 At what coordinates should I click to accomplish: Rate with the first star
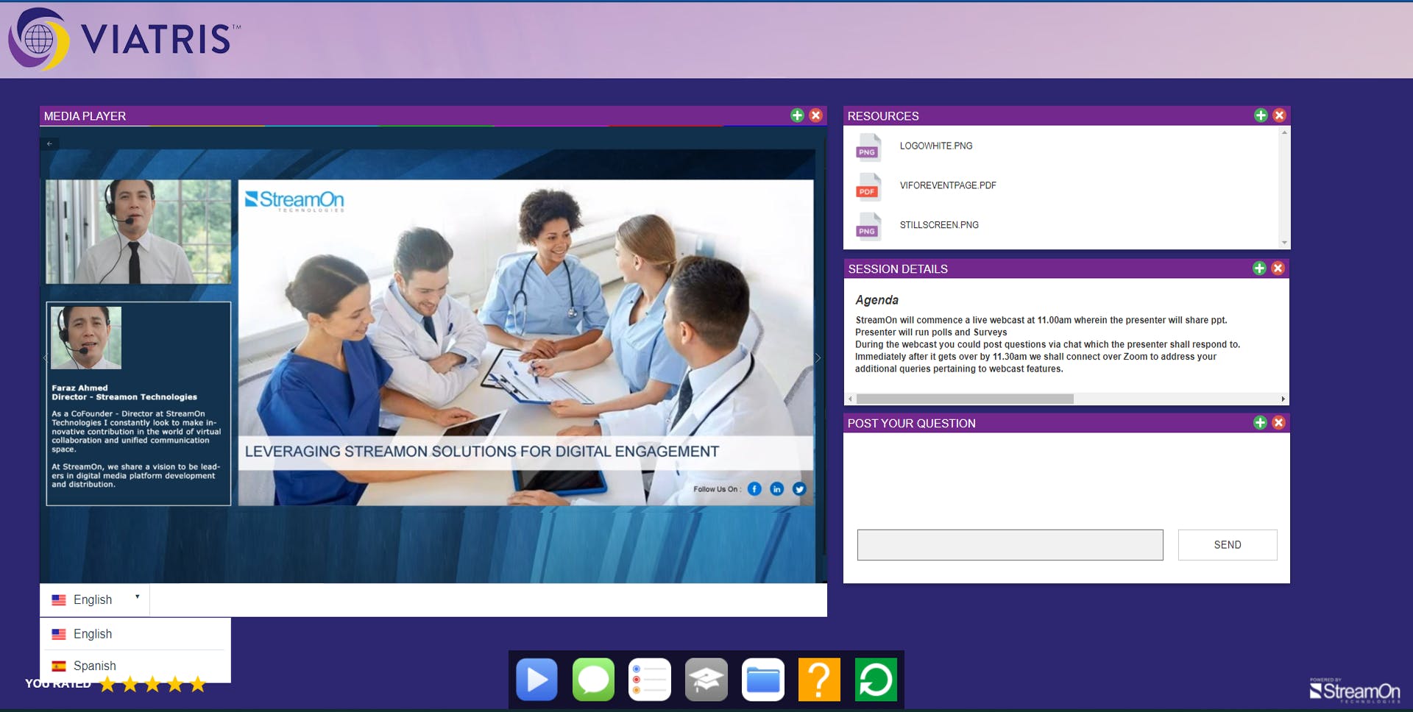tap(108, 685)
